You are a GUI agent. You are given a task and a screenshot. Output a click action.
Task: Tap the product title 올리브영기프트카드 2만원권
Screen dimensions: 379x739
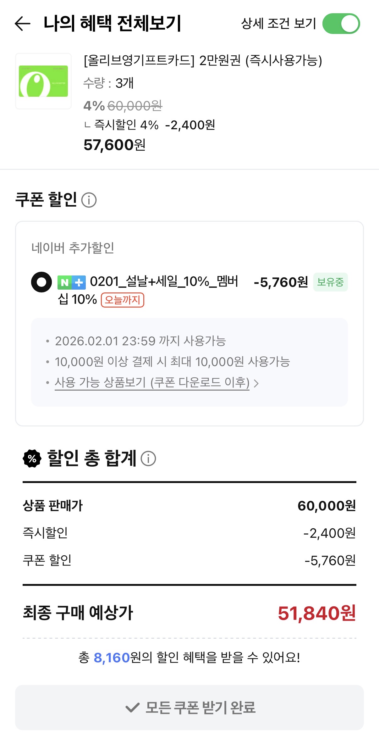pyautogui.click(x=203, y=60)
